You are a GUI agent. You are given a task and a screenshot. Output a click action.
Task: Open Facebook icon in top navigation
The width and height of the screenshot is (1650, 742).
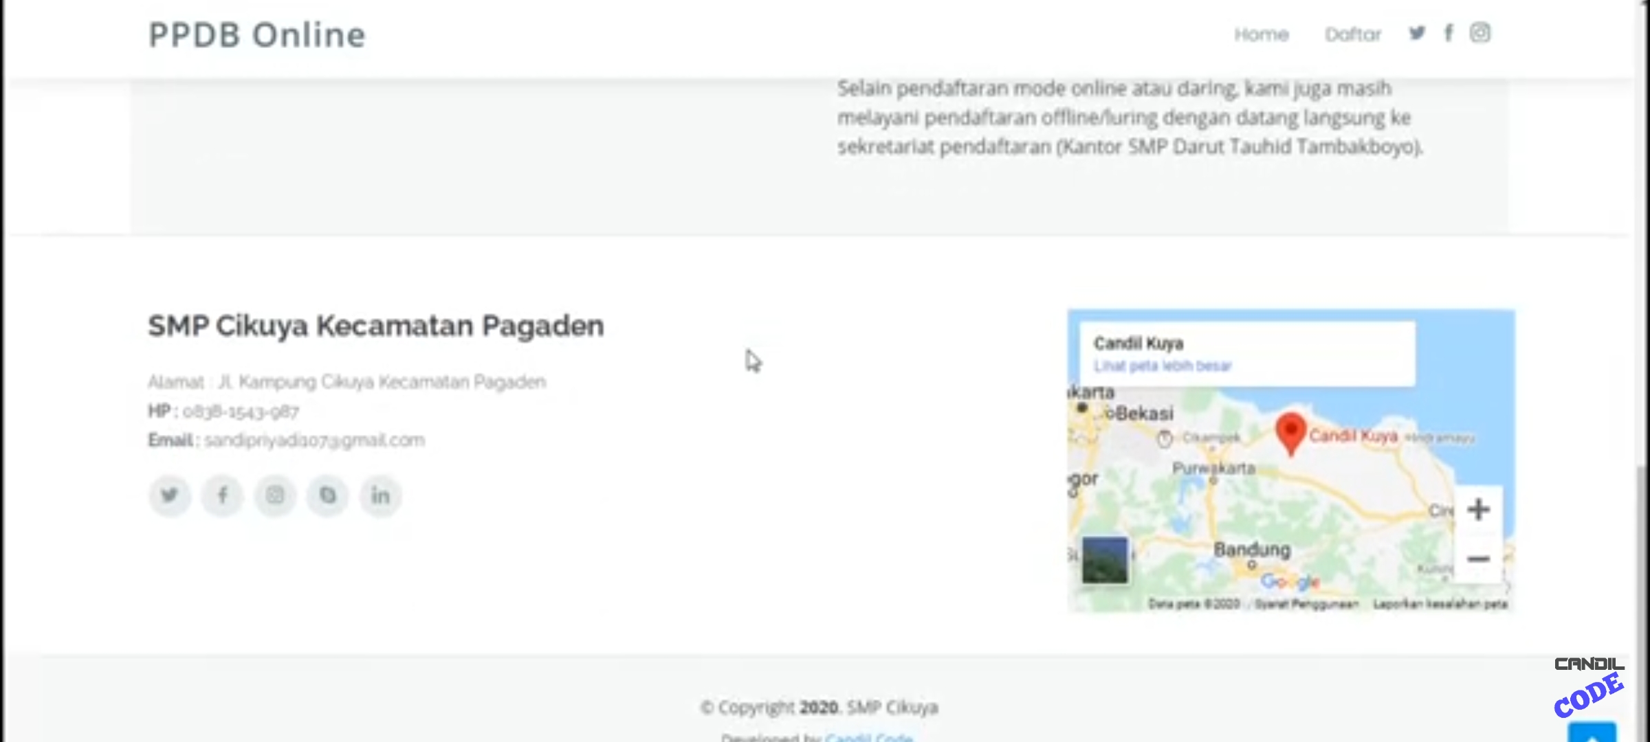[x=1449, y=33]
